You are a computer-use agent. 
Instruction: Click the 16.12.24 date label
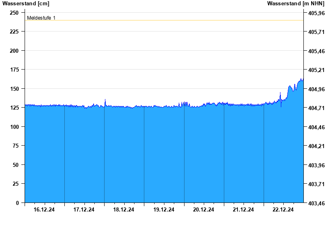click(x=44, y=210)
